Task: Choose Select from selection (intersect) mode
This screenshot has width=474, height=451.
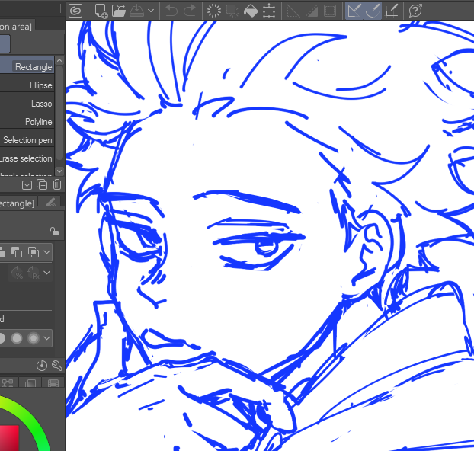Action: [x=34, y=252]
